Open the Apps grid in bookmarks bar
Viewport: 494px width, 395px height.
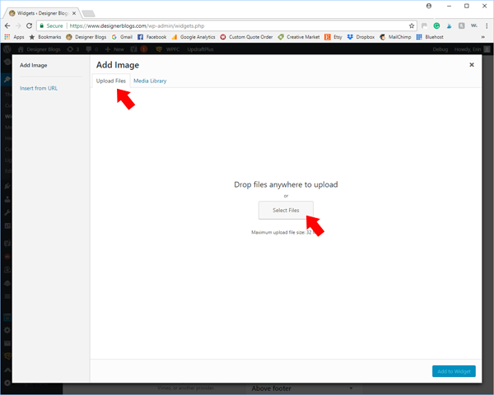[14, 37]
